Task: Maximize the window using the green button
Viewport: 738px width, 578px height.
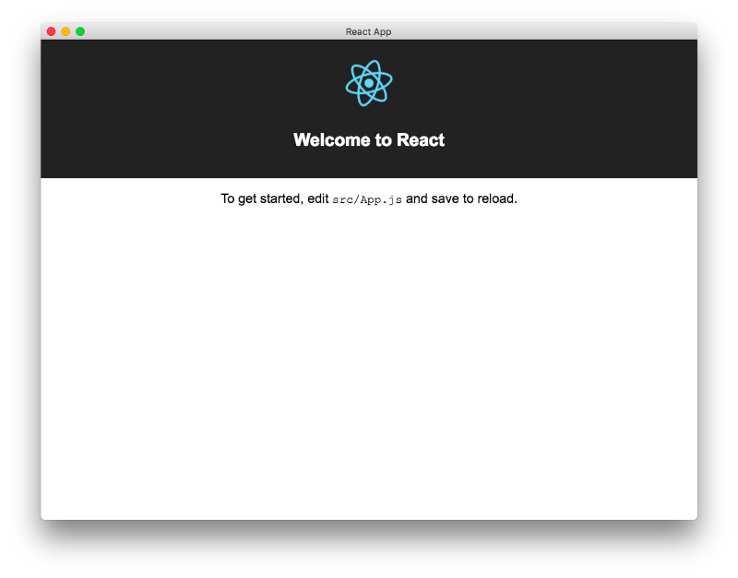Action: click(x=80, y=31)
